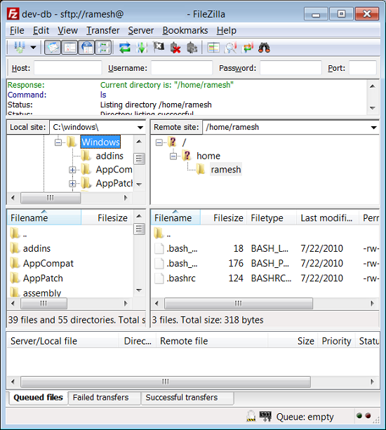
Task: Cancel the current operation icon
Action: [x=159, y=48]
